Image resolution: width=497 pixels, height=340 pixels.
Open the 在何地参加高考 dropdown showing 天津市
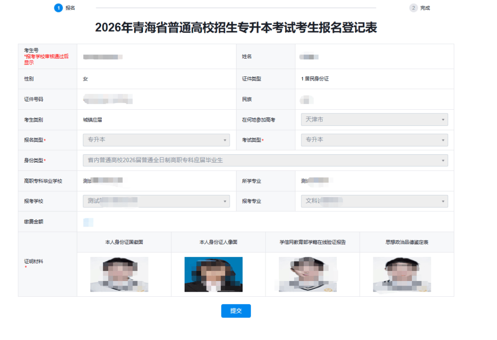374,119
